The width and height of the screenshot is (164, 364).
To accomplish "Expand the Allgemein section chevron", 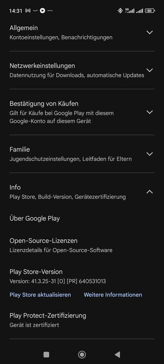I will 150,32.
